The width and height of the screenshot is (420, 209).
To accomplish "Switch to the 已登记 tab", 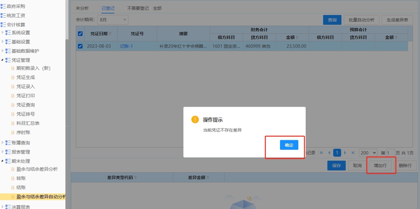I will coord(108,8).
